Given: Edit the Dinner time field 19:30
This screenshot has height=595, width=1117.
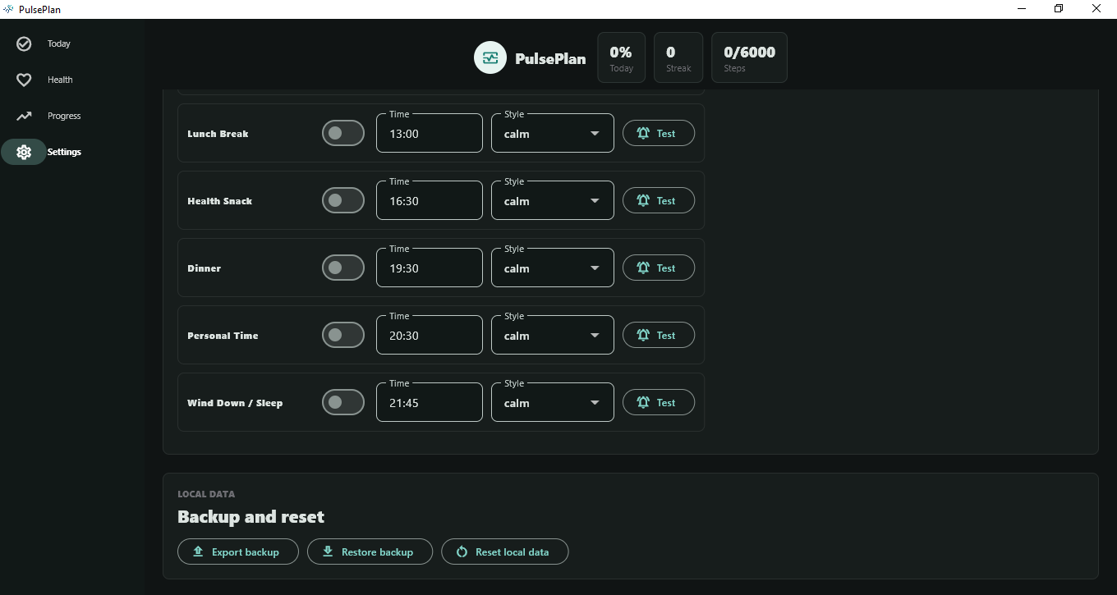Looking at the screenshot, I should coord(430,268).
